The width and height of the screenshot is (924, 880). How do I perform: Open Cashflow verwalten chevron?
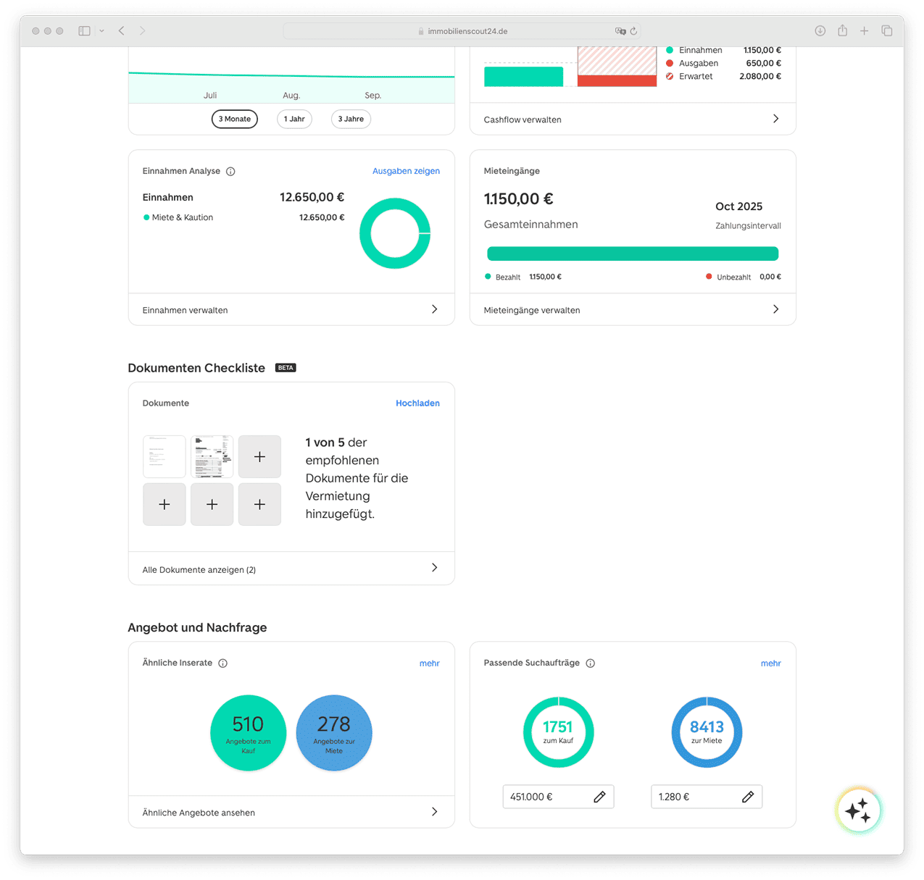coord(775,119)
